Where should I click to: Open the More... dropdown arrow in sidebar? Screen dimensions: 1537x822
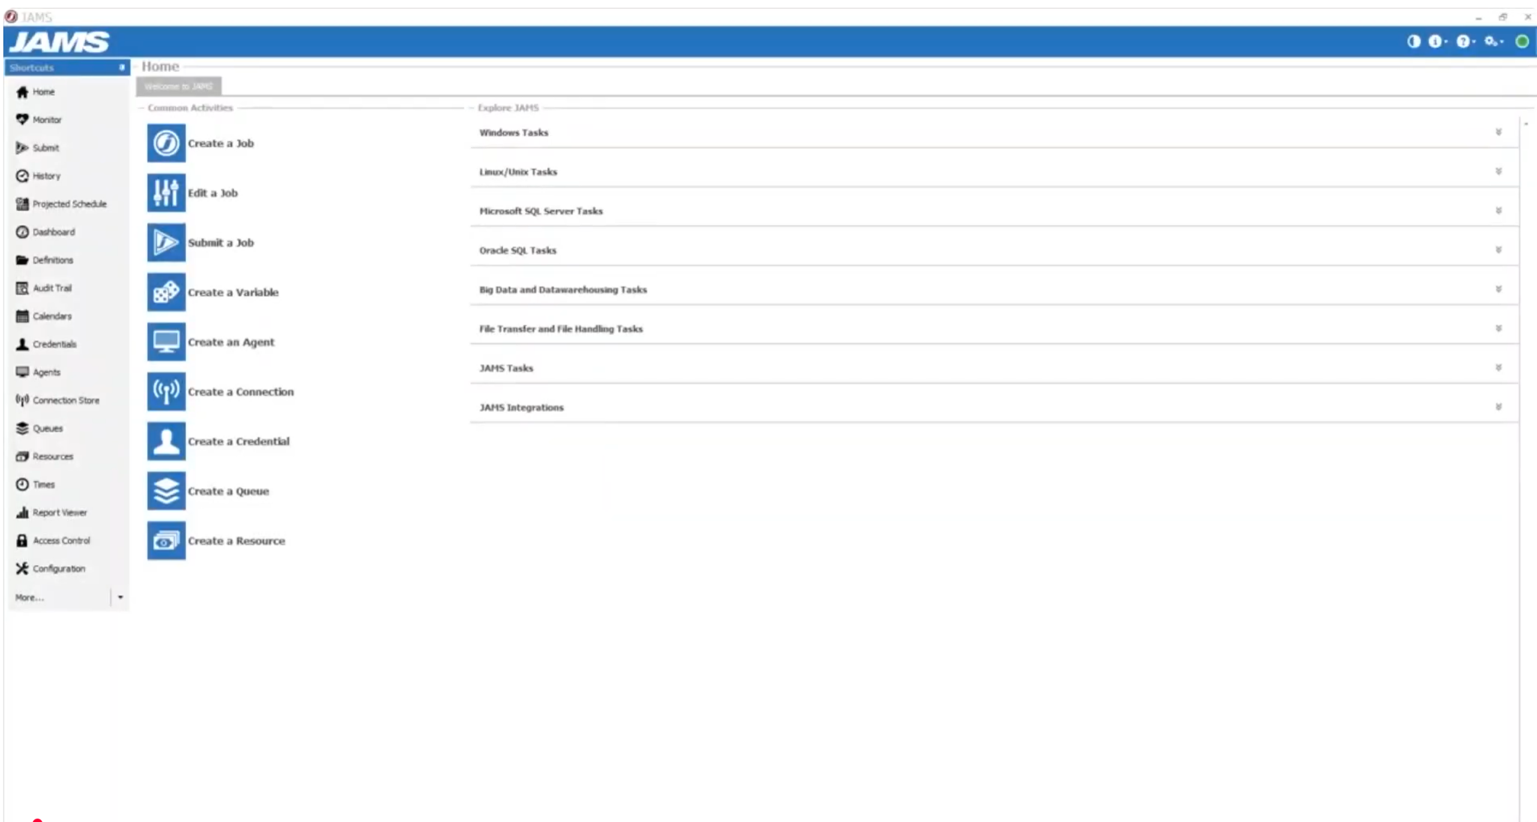(x=121, y=597)
